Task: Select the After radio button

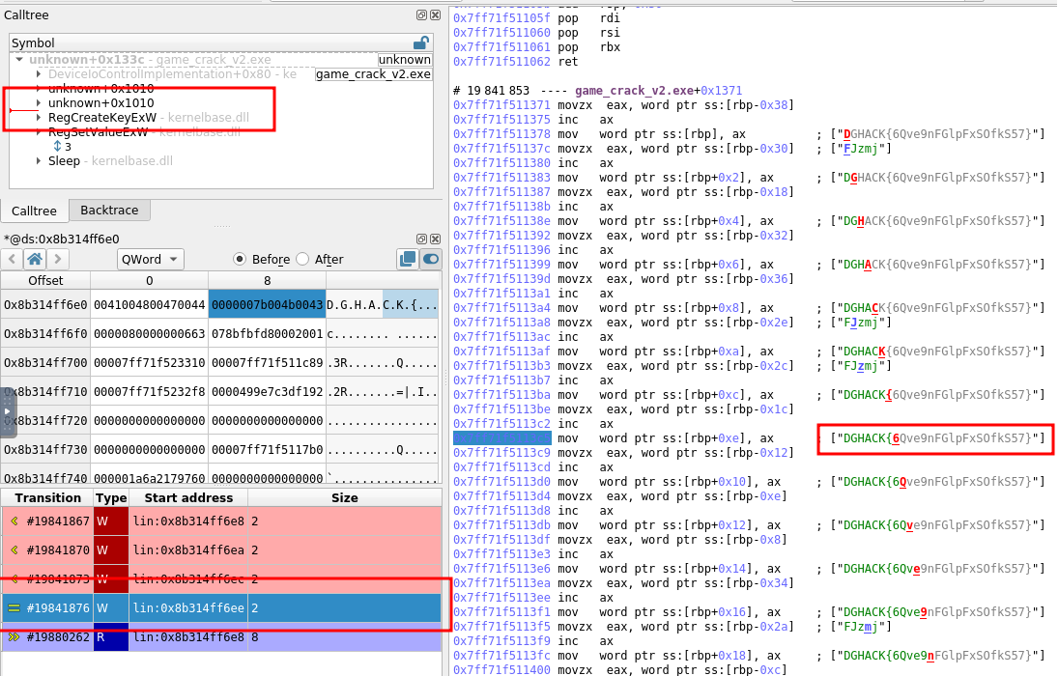Action: click(302, 259)
